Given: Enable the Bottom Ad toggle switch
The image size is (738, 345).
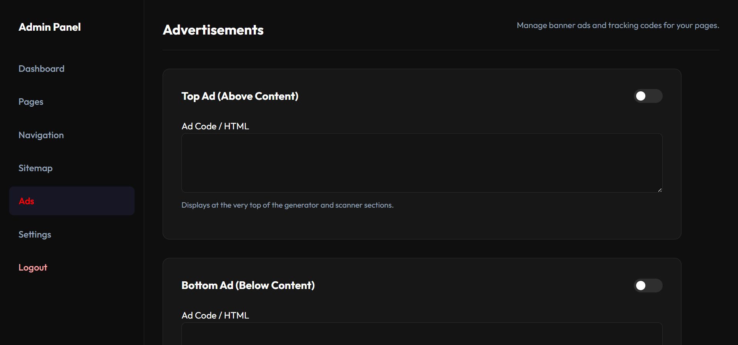Looking at the screenshot, I should point(648,286).
